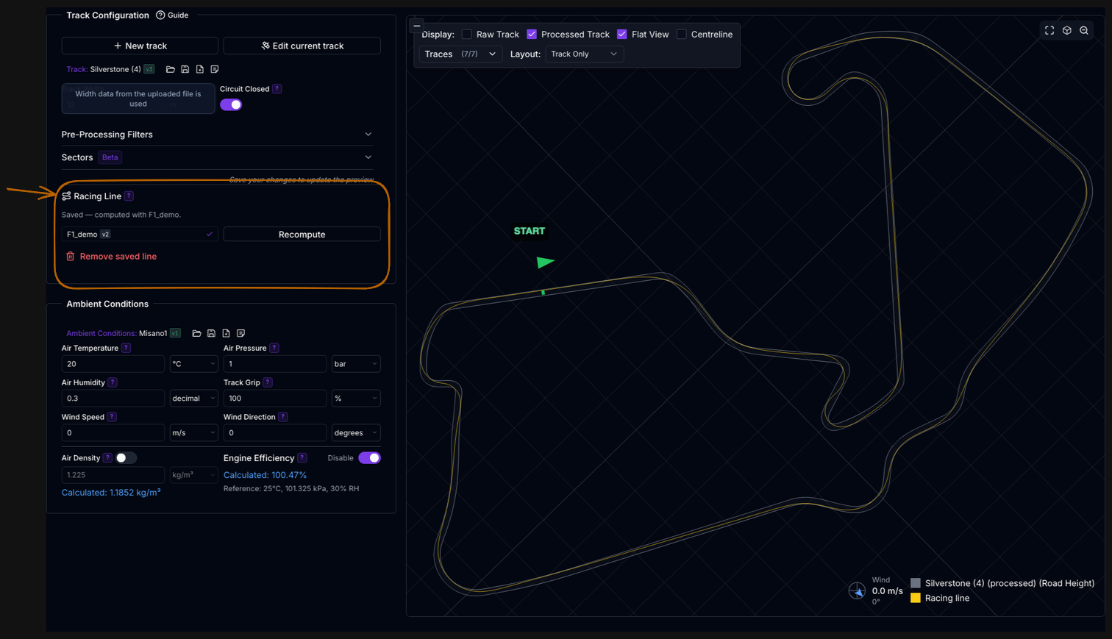The width and height of the screenshot is (1112, 639).
Task: Show Air Humidity help tooltip icon
Action: (113, 382)
